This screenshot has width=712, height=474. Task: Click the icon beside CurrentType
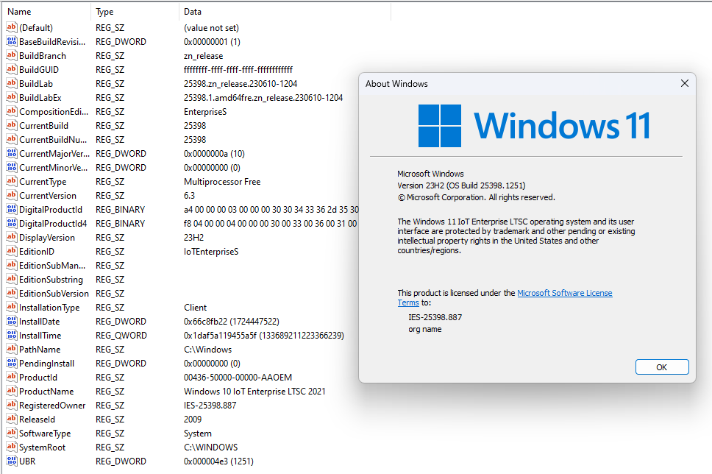click(11, 181)
